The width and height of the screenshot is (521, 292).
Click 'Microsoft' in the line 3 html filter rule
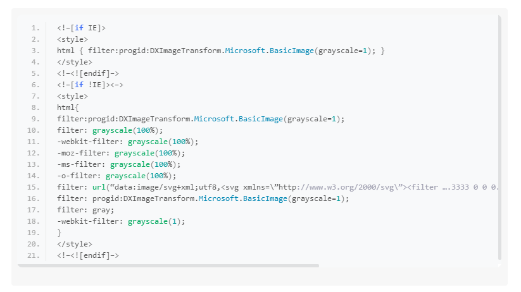coord(247,51)
